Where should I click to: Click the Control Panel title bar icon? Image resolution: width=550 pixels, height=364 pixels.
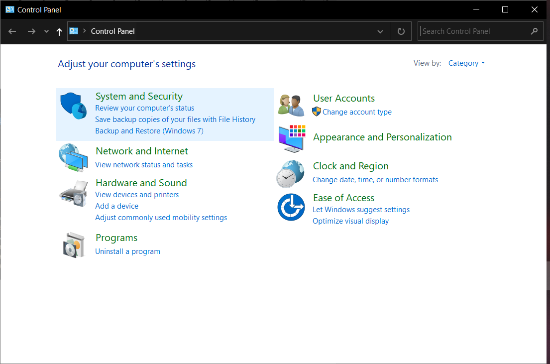tap(10, 9)
